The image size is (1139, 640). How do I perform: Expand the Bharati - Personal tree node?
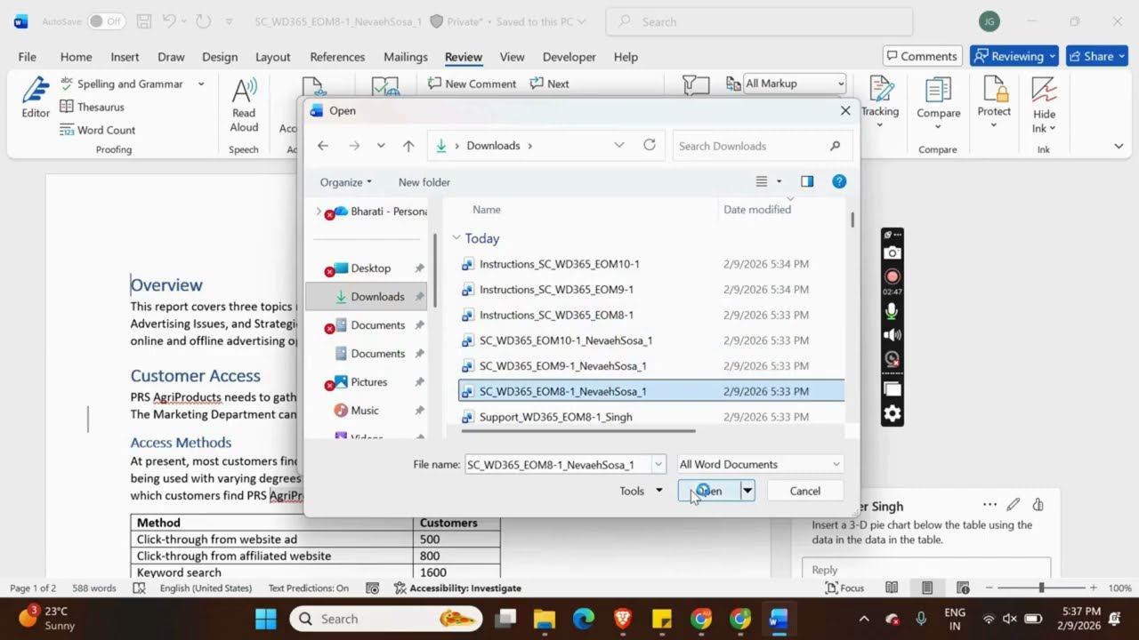click(319, 212)
